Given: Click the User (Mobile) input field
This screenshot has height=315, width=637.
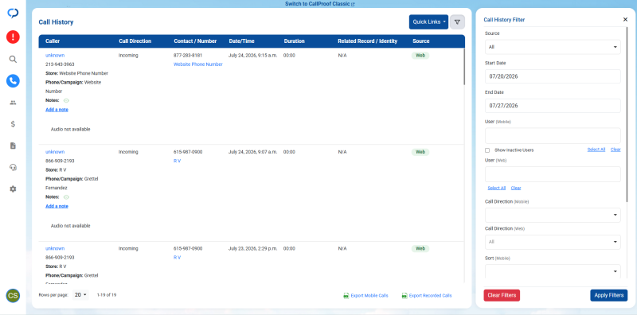Looking at the screenshot, I should click(553, 135).
